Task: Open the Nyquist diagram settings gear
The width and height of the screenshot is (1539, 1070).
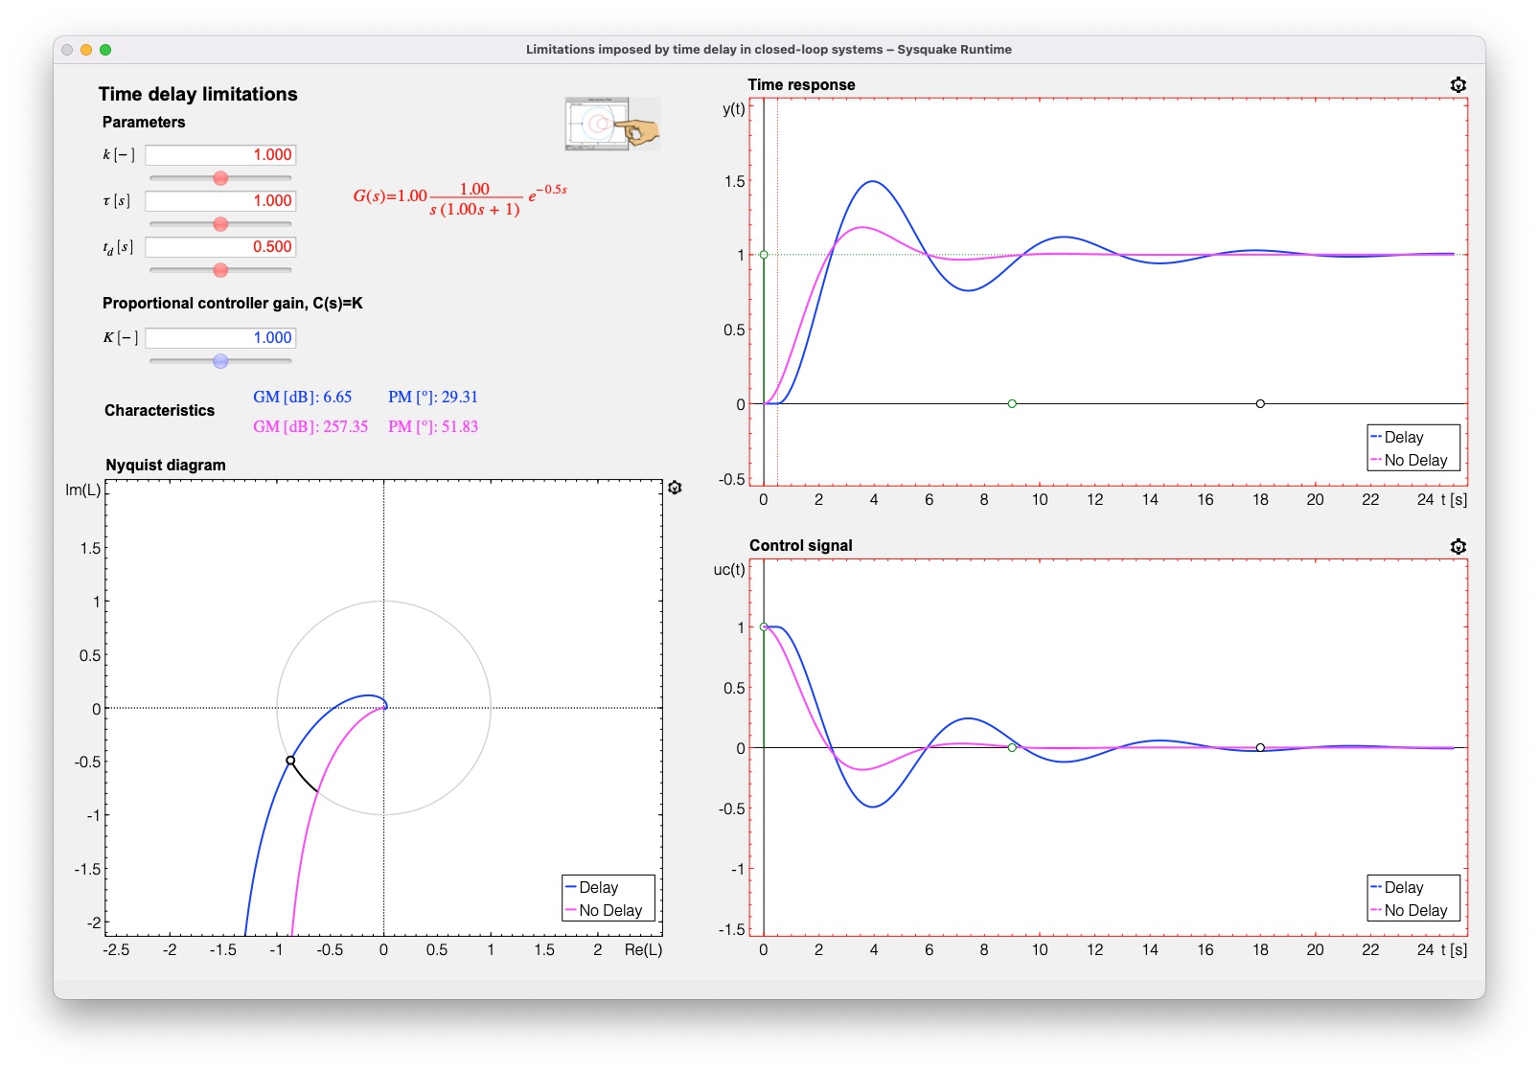Action: pyautogui.click(x=677, y=487)
